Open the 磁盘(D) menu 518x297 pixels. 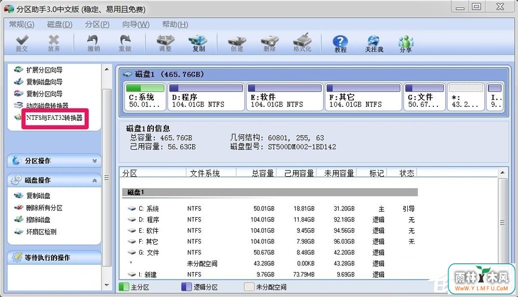pos(60,24)
